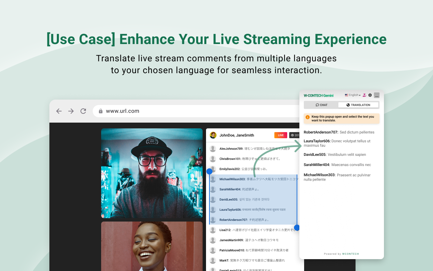Click the EmilyDavis202 username in chat
Image resolution: width=433 pixels, height=271 pixels.
[230, 169]
